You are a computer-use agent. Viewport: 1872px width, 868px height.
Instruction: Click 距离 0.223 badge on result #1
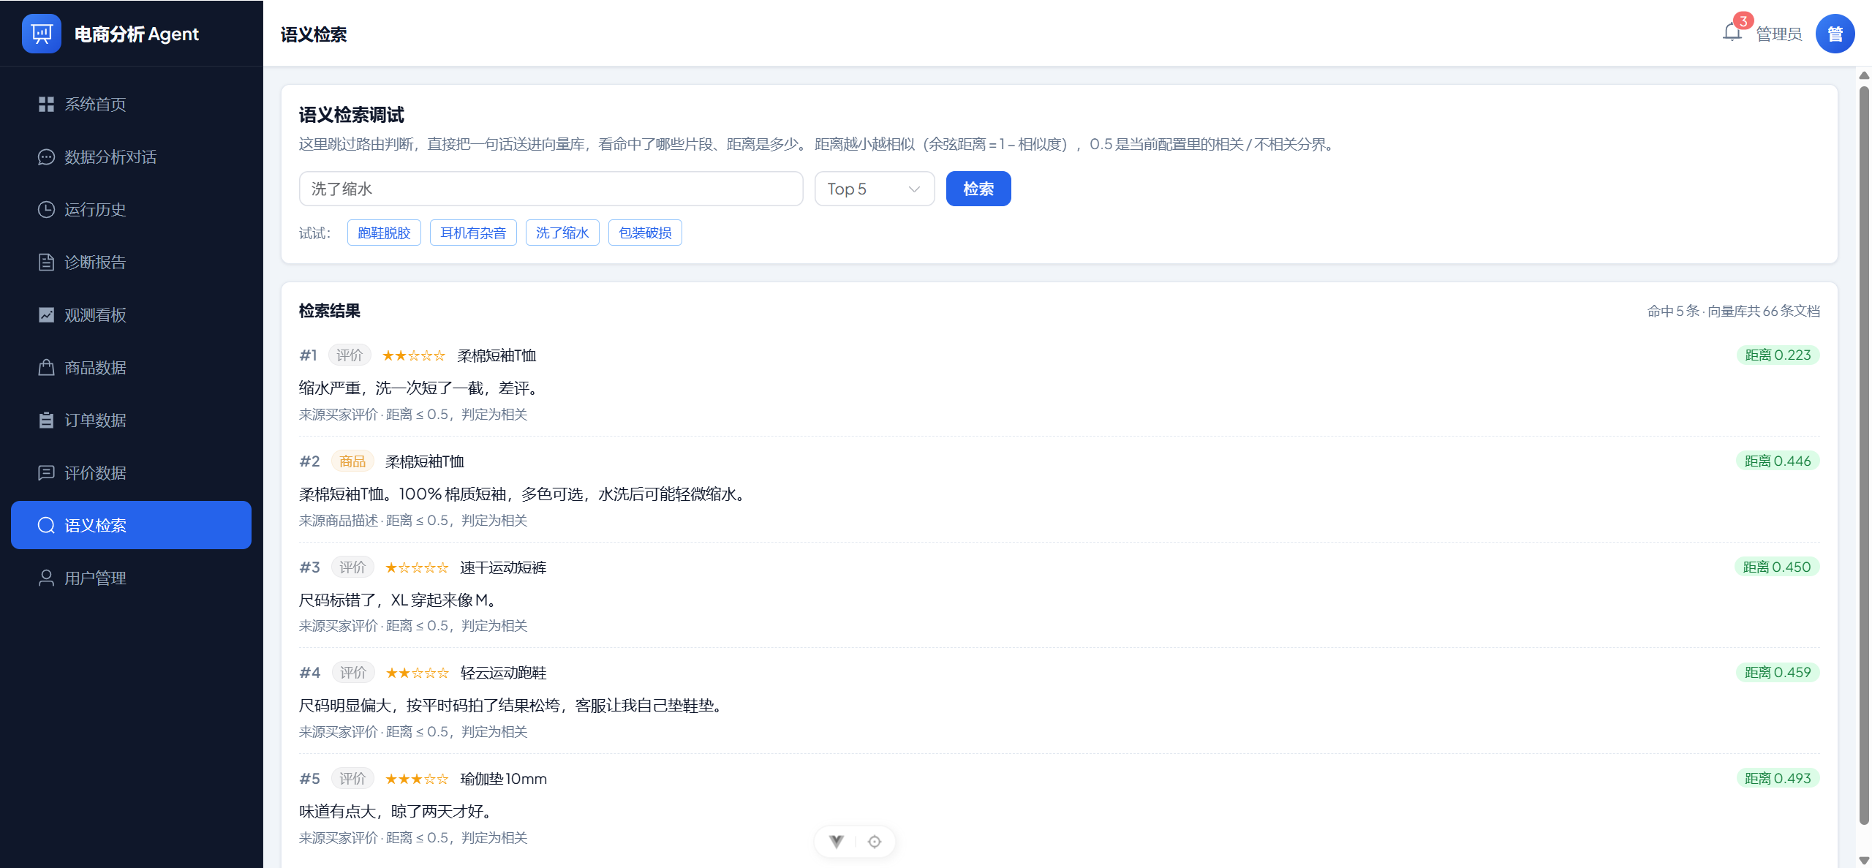click(x=1778, y=355)
